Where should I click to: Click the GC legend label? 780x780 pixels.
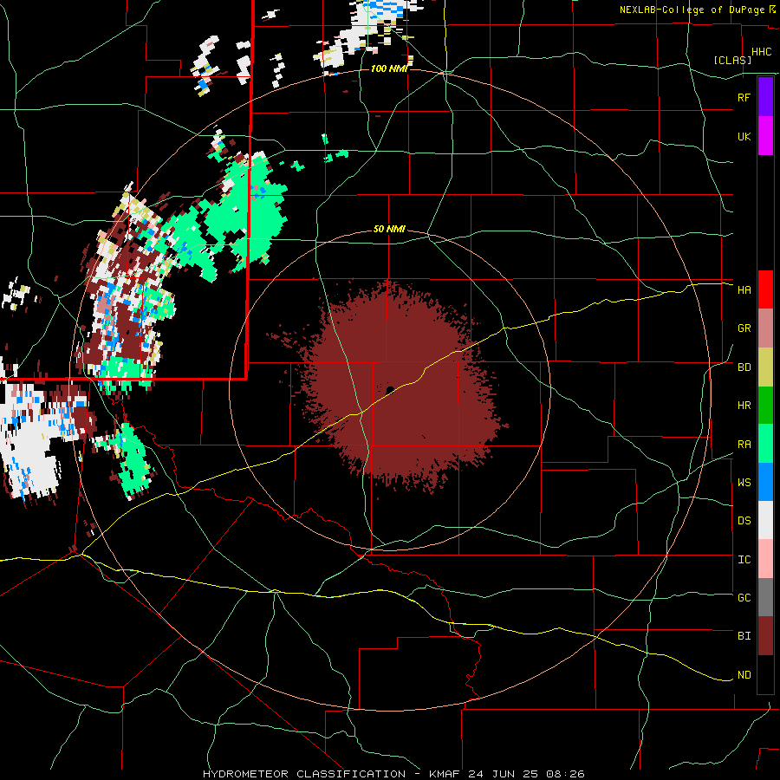744,598
